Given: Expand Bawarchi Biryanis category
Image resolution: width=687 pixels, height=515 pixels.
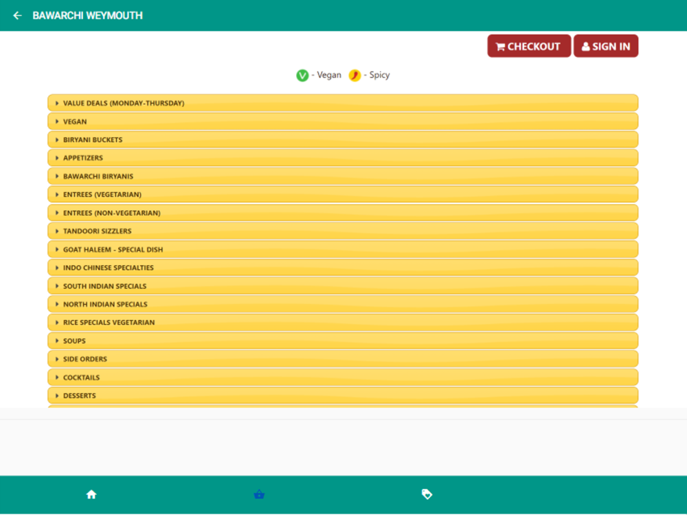Looking at the screenshot, I should (x=343, y=176).
